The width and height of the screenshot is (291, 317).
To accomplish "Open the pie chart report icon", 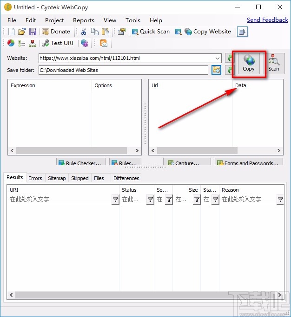I will 11,43.
